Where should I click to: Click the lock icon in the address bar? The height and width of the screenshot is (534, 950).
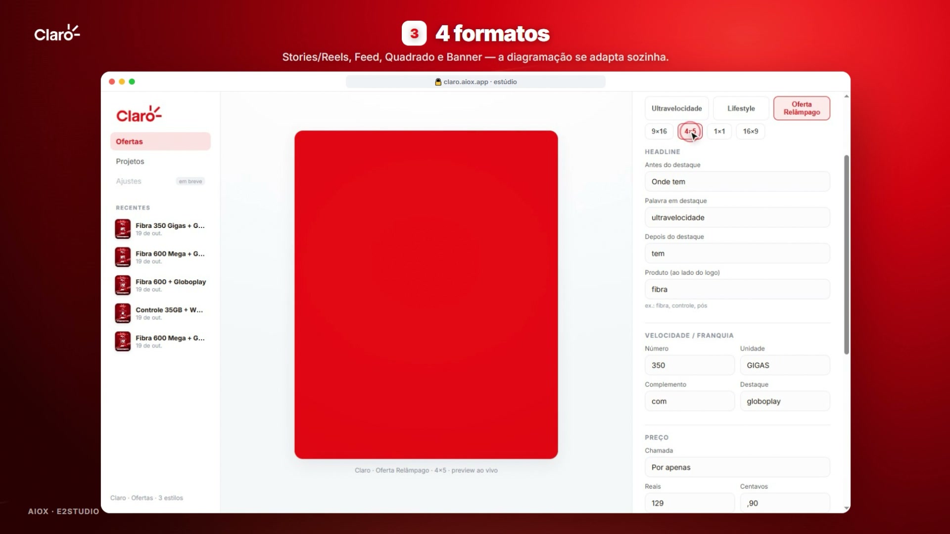[x=438, y=82]
